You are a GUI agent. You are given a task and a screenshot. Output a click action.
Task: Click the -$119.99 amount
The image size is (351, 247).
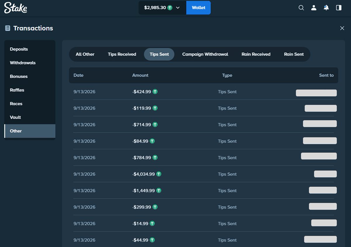click(x=142, y=108)
